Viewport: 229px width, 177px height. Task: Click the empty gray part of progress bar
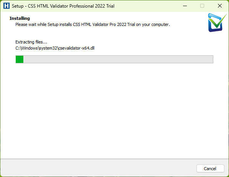118,59
